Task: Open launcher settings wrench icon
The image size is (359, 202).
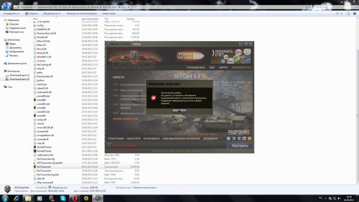Action: click(x=241, y=44)
